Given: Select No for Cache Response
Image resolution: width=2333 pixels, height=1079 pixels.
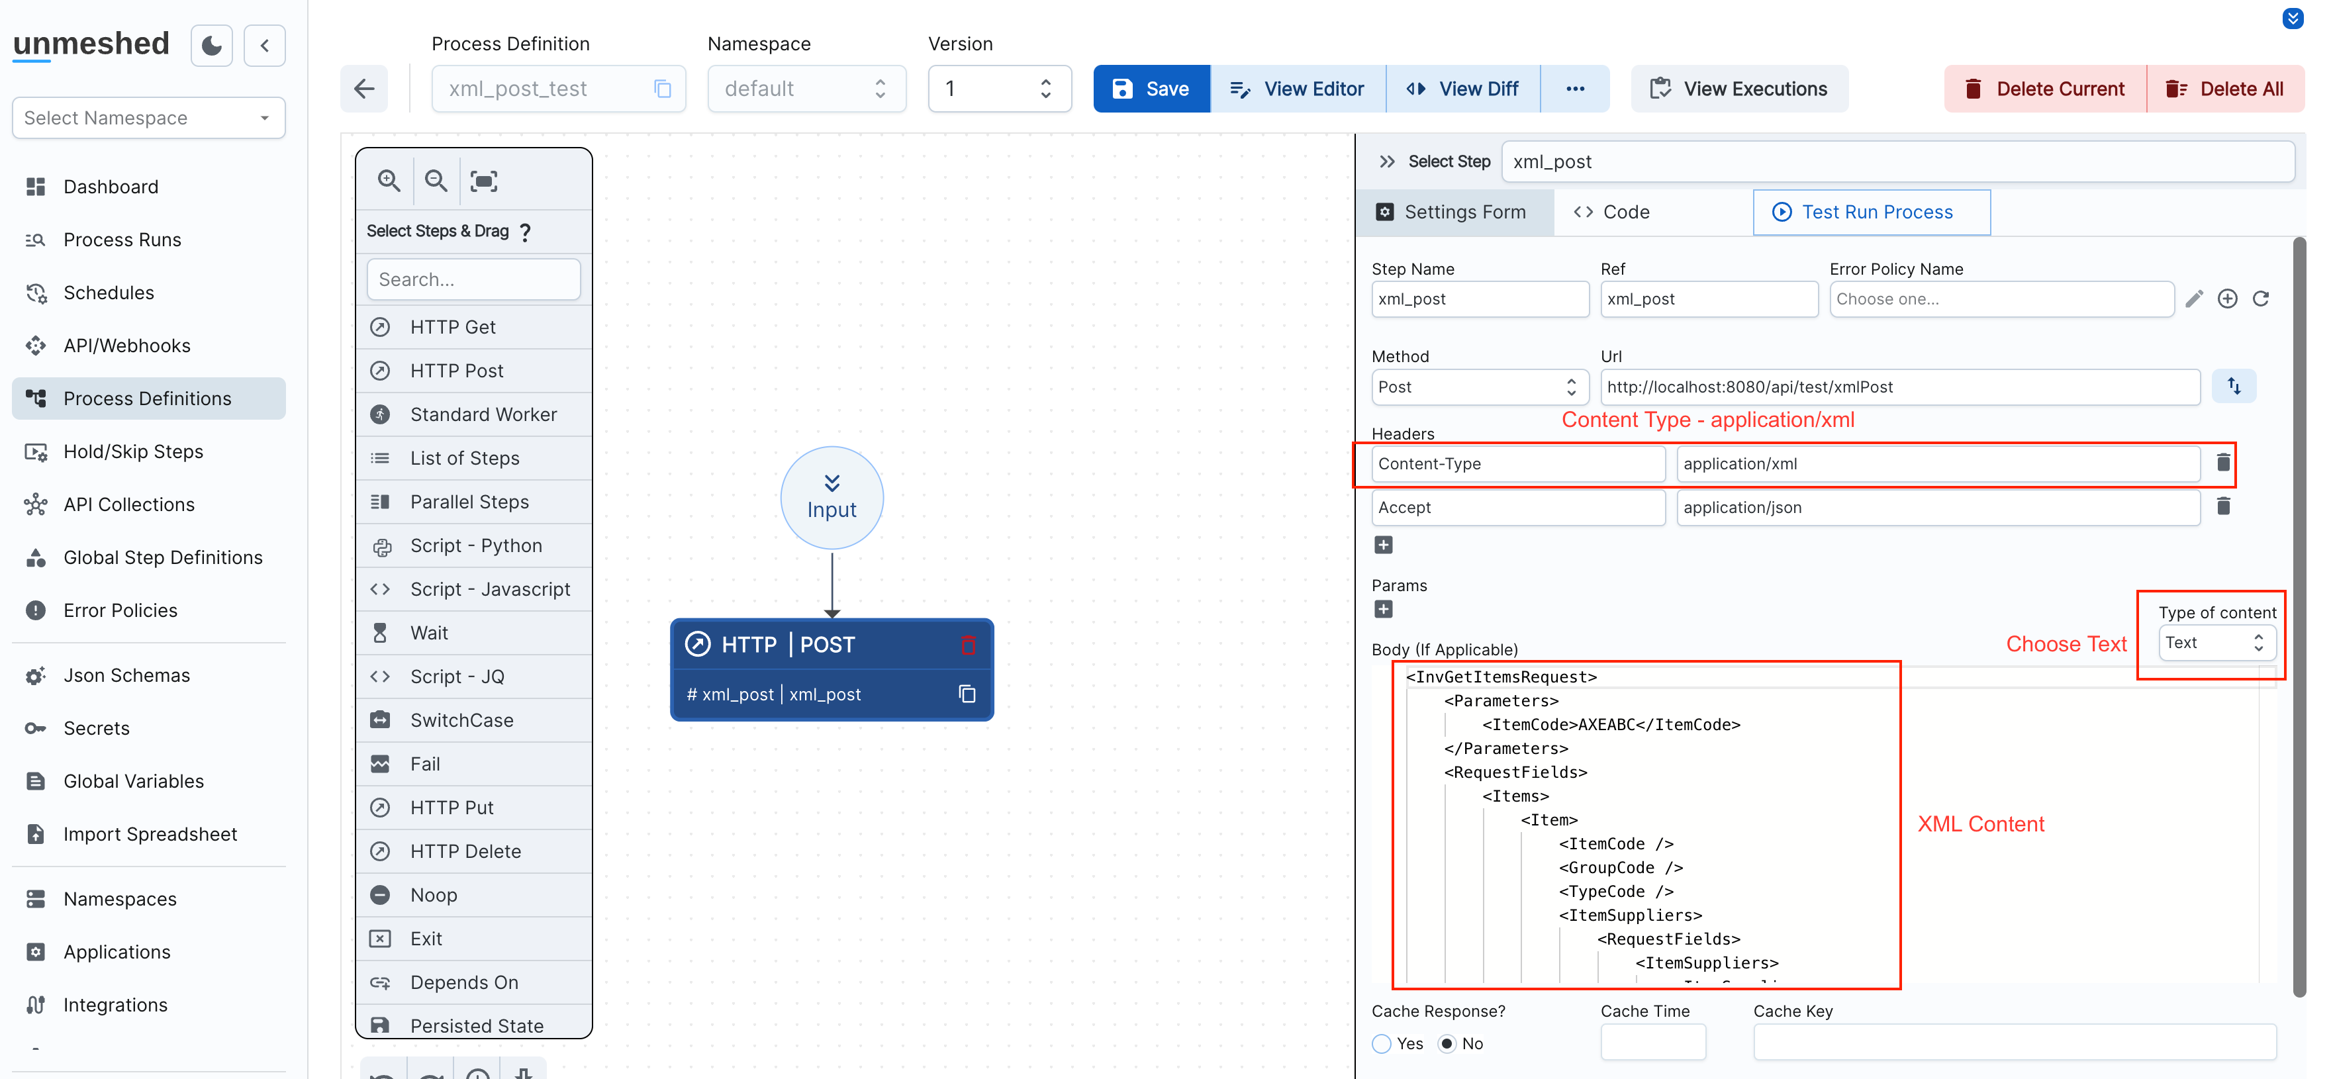Looking at the screenshot, I should pos(1447,1044).
